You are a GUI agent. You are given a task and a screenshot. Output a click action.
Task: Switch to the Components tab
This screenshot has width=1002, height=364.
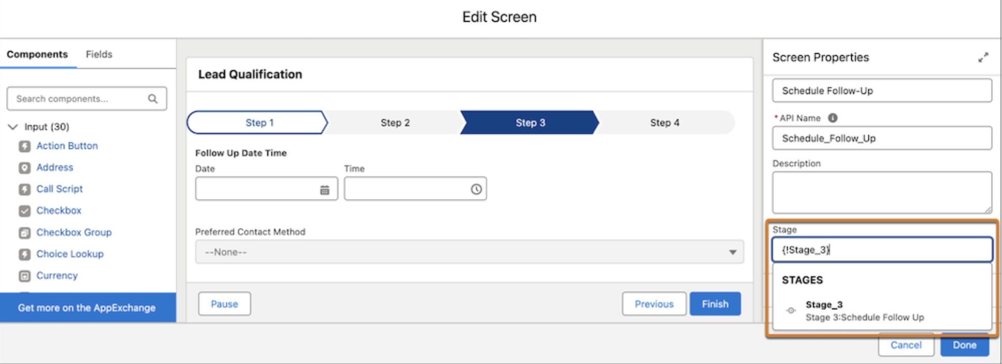(x=37, y=54)
